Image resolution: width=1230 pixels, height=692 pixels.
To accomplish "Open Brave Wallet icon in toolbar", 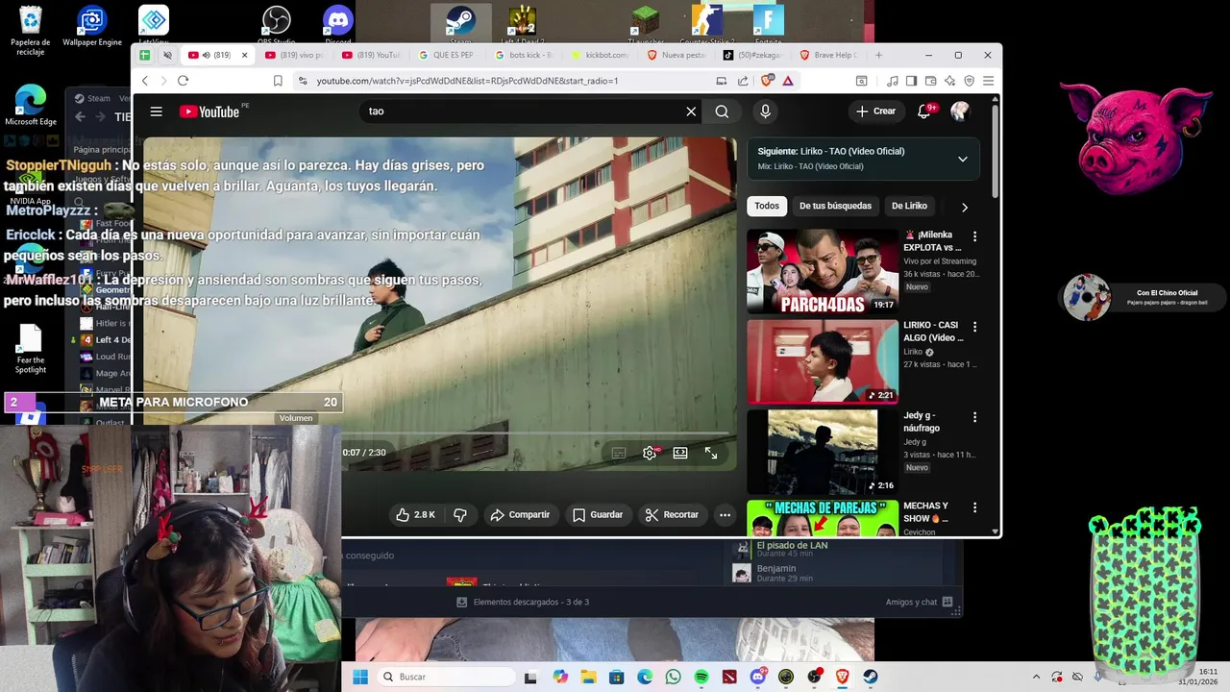I will click(930, 81).
